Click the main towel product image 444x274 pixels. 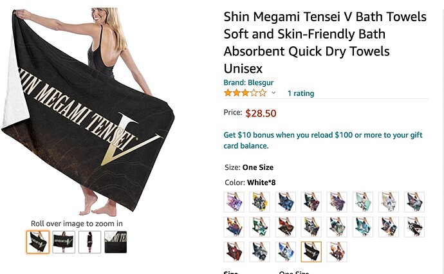88,112
